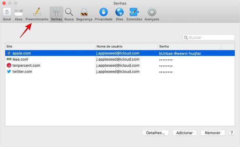Click the Twitter bird favicon
This screenshot has width=240, height=147.
[x=9, y=71]
